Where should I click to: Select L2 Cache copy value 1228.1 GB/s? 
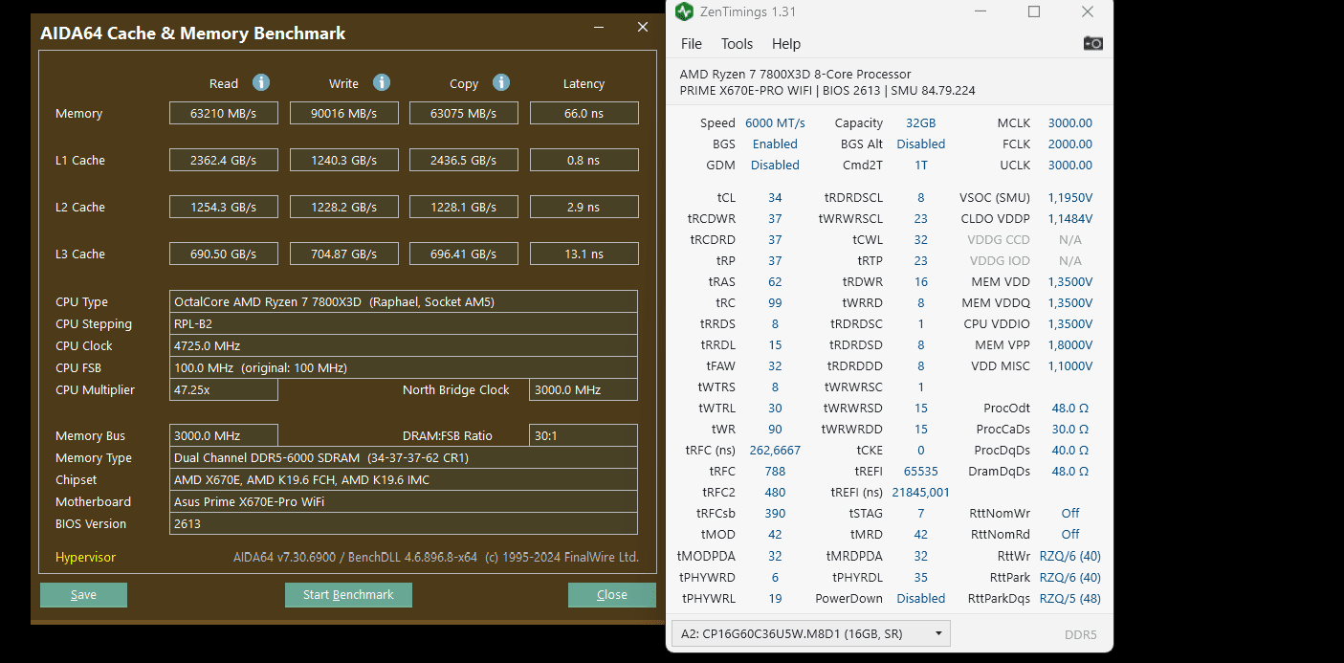pos(464,207)
